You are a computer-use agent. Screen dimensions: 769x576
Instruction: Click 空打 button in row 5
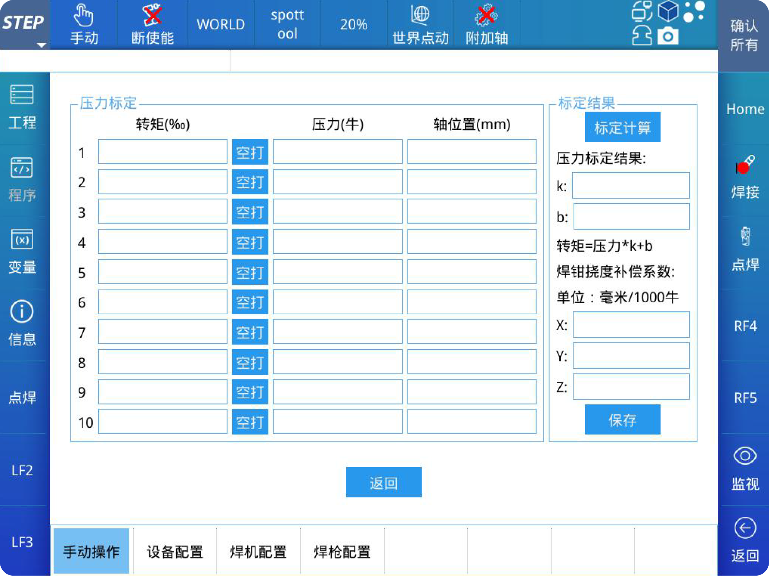point(250,272)
